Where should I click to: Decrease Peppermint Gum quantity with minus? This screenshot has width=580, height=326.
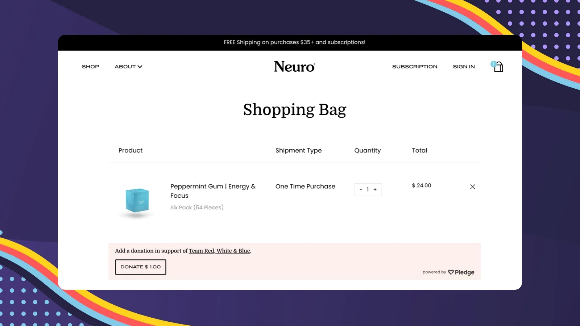click(361, 189)
